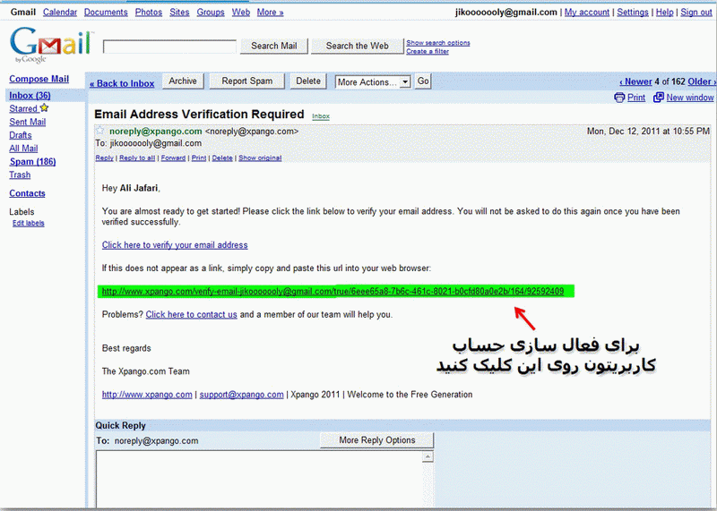Open http://www.xpango.com footer link
Screen dimensions: 717x511
(x=147, y=395)
